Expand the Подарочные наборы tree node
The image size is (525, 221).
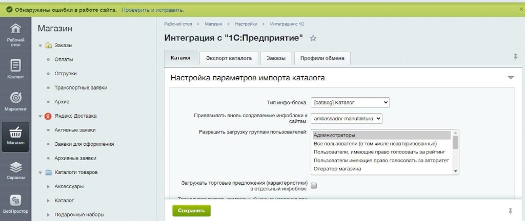point(49,215)
